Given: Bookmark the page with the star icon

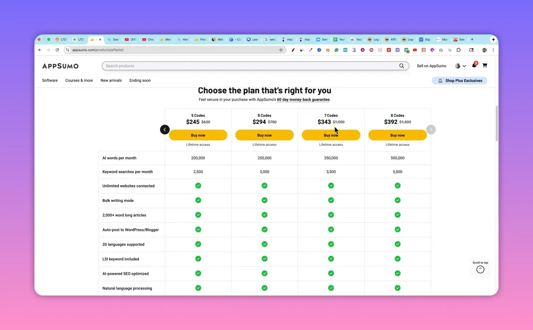Looking at the screenshot, I should tap(281, 50).
